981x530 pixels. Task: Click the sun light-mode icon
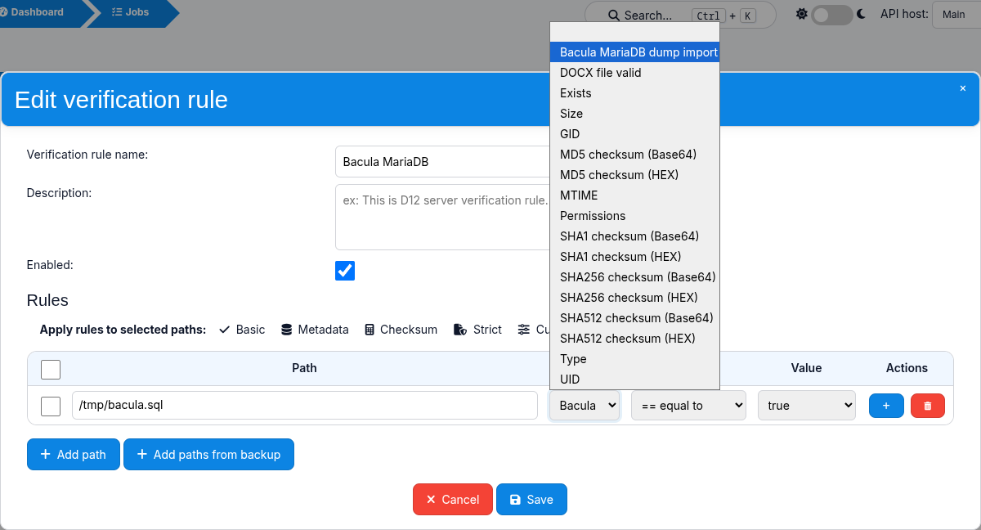pos(801,14)
